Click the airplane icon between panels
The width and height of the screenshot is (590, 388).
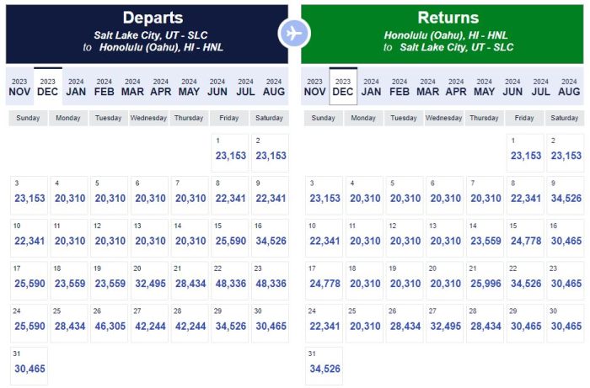[294, 33]
